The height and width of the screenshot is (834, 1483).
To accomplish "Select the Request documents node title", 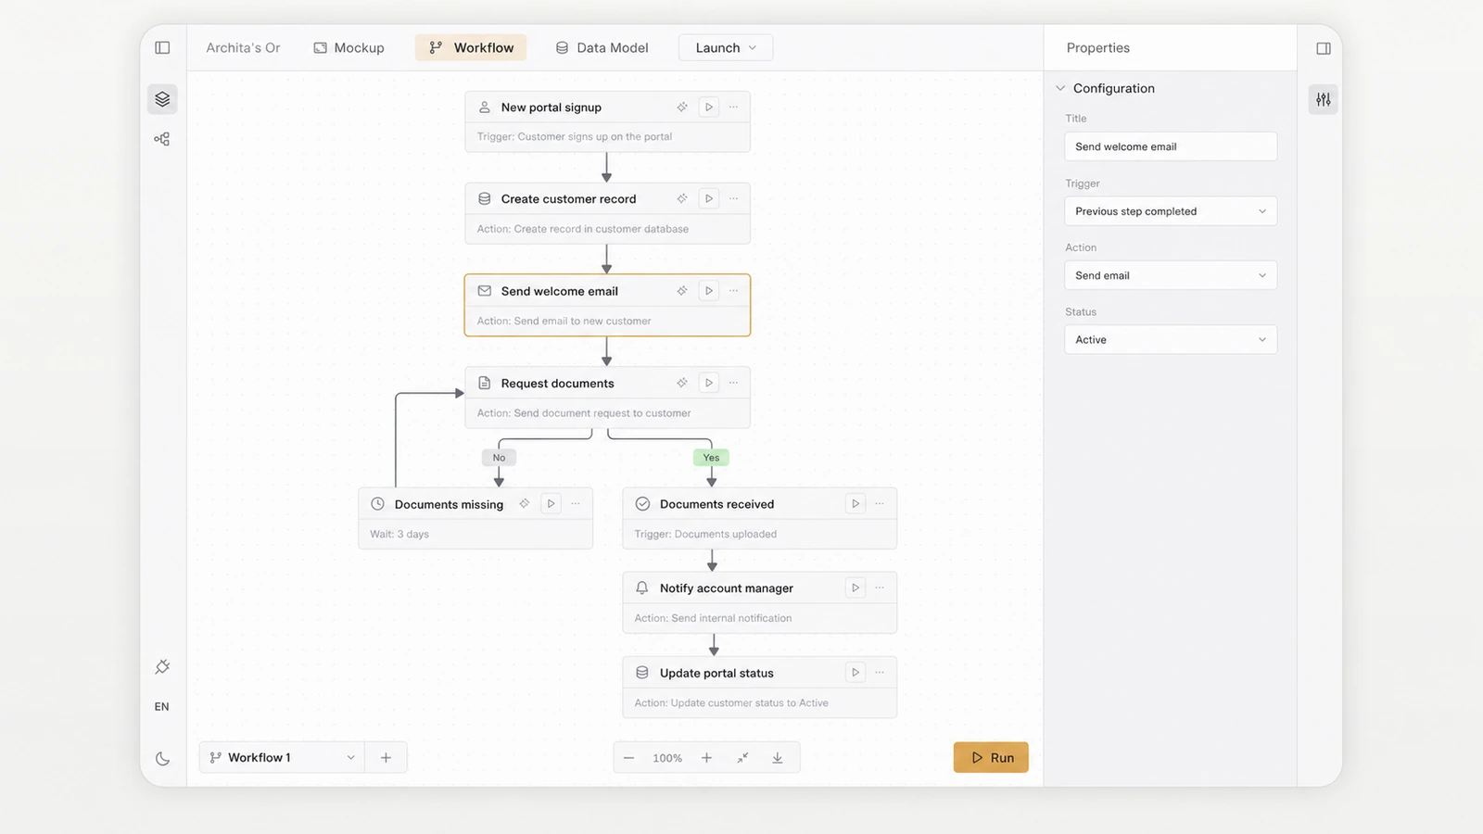I will pyautogui.click(x=557, y=383).
